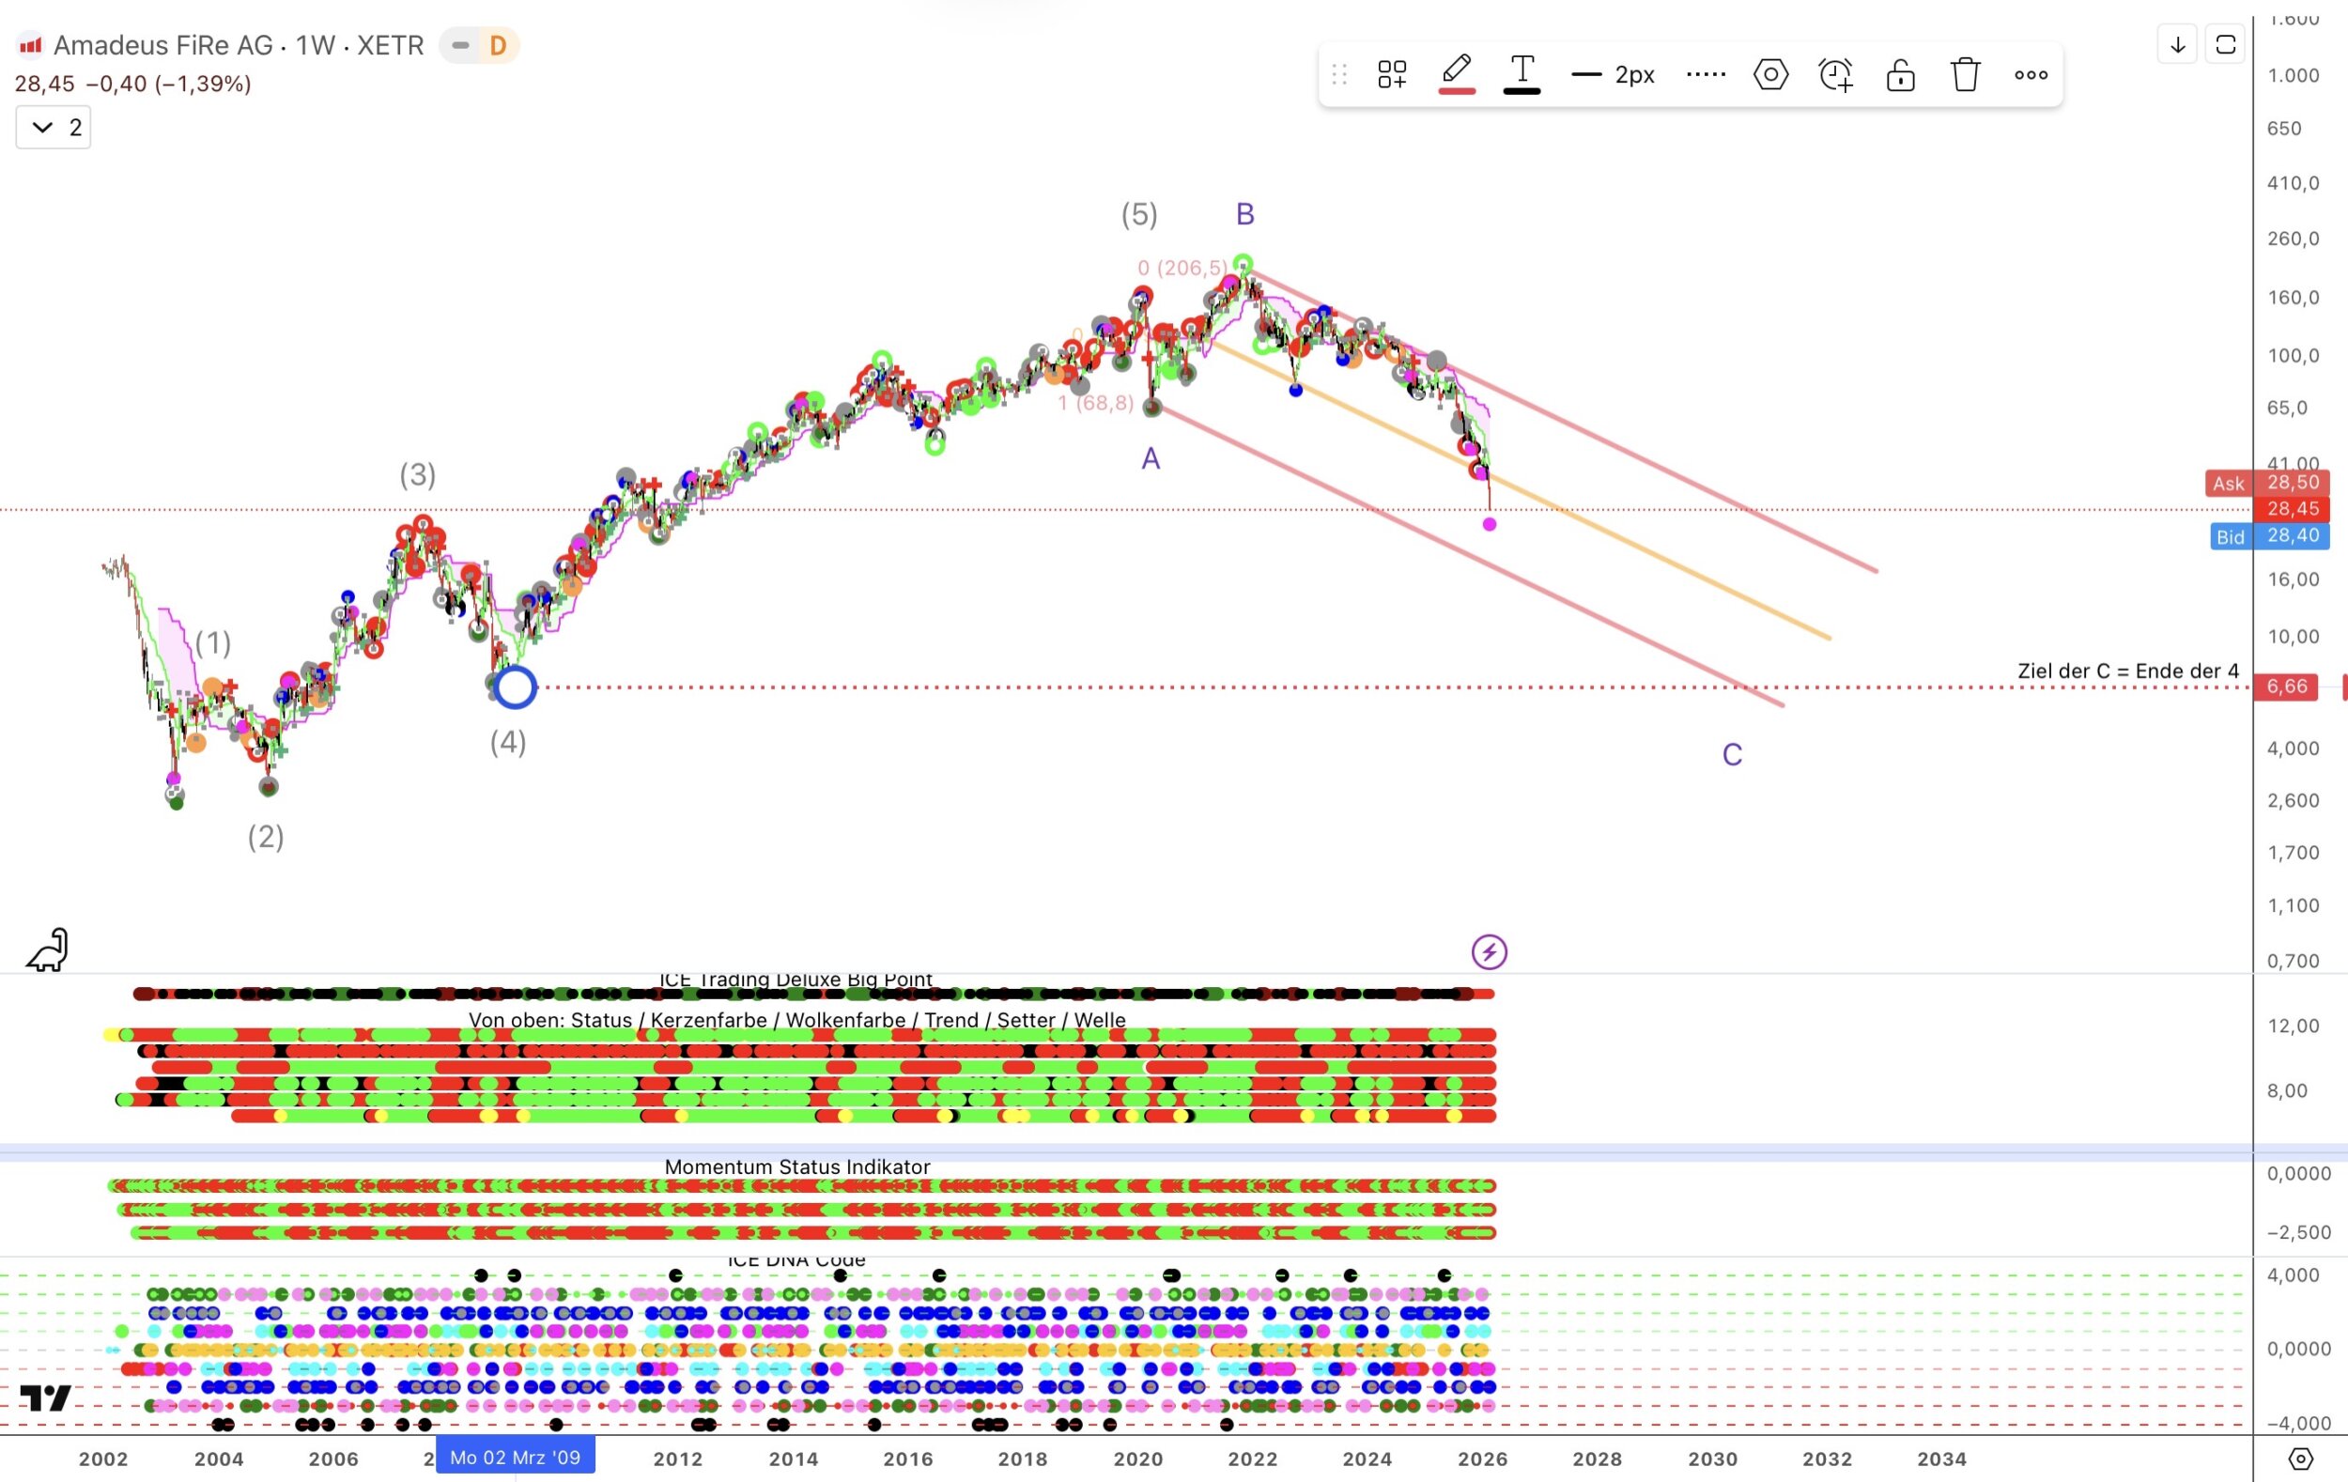Open the dotted line style dropdown

[1706, 74]
